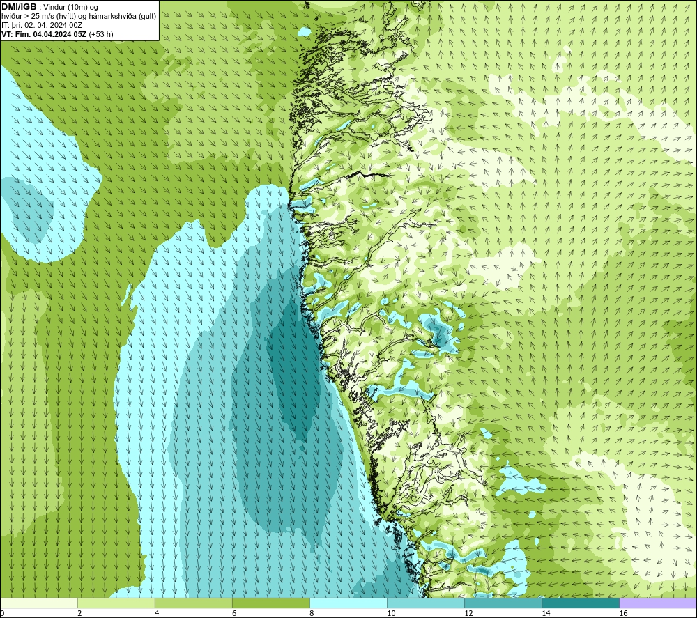
Task: Click the line 'hviður > 25 m/s (hvítt) og hámarkshviða (gult)'
Action: [79, 17]
